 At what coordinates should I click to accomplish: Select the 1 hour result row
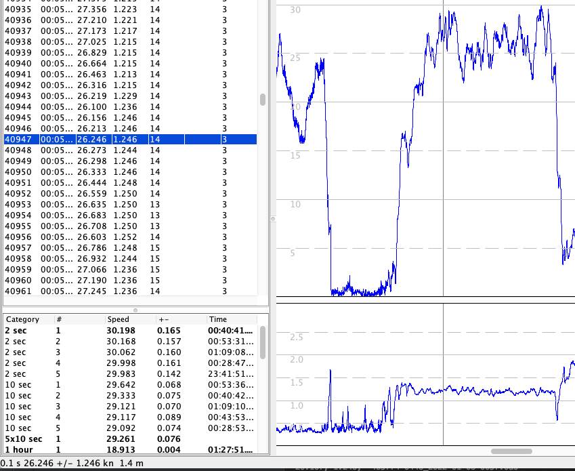point(129,450)
